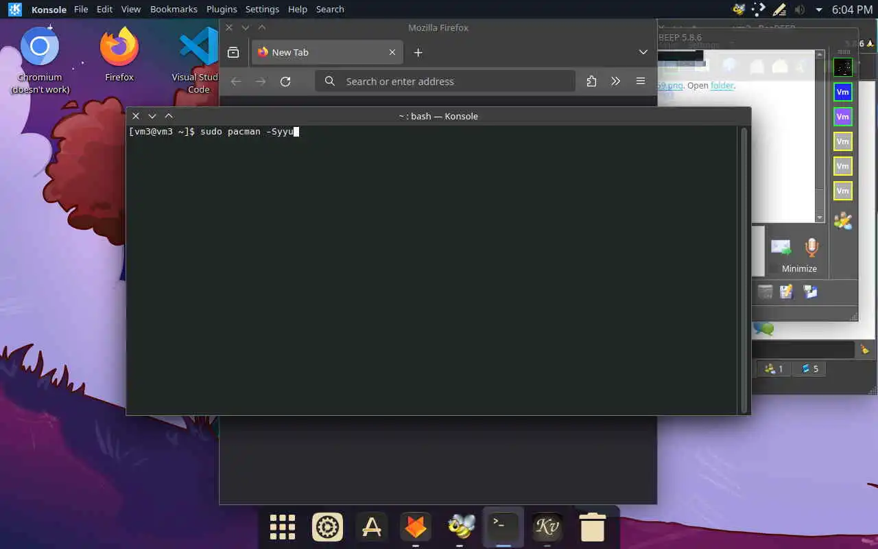Open the Bookmarks menu
Screen dimensions: 878x549
point(174,10)
